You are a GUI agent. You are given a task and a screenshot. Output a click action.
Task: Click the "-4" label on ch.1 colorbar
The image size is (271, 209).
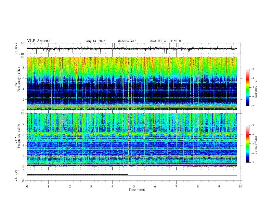tap(253, 78)
